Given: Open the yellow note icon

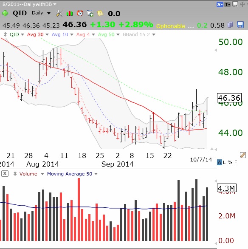Looking at the screenshot, I should 100,13.
